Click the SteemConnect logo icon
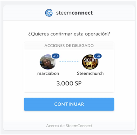The height and width of the screenshot is (135, 137). pos(49,13)
